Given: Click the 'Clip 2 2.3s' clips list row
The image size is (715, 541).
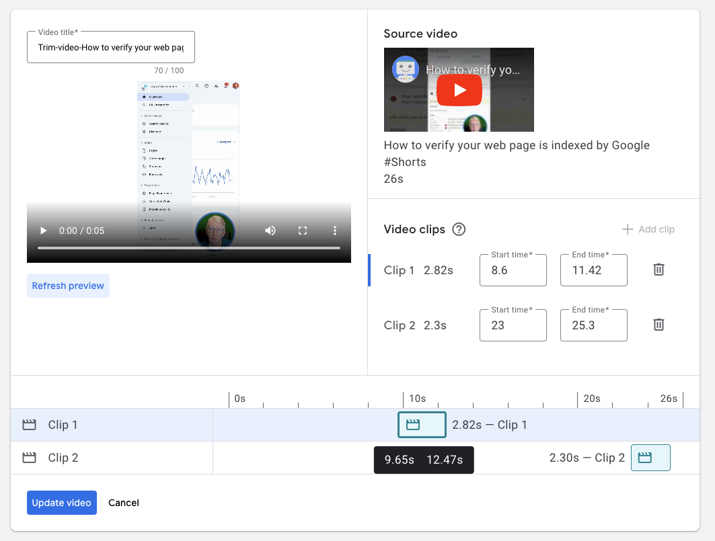Looking at the screenshot, I should 533,325.
